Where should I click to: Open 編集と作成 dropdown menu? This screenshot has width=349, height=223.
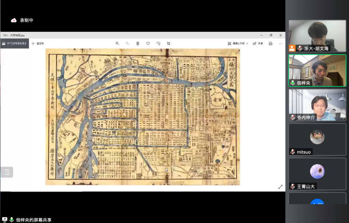coord(238,43)
